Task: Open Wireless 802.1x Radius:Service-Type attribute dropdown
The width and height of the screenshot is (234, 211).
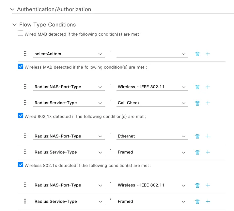Action: click(x=69, y=202)
